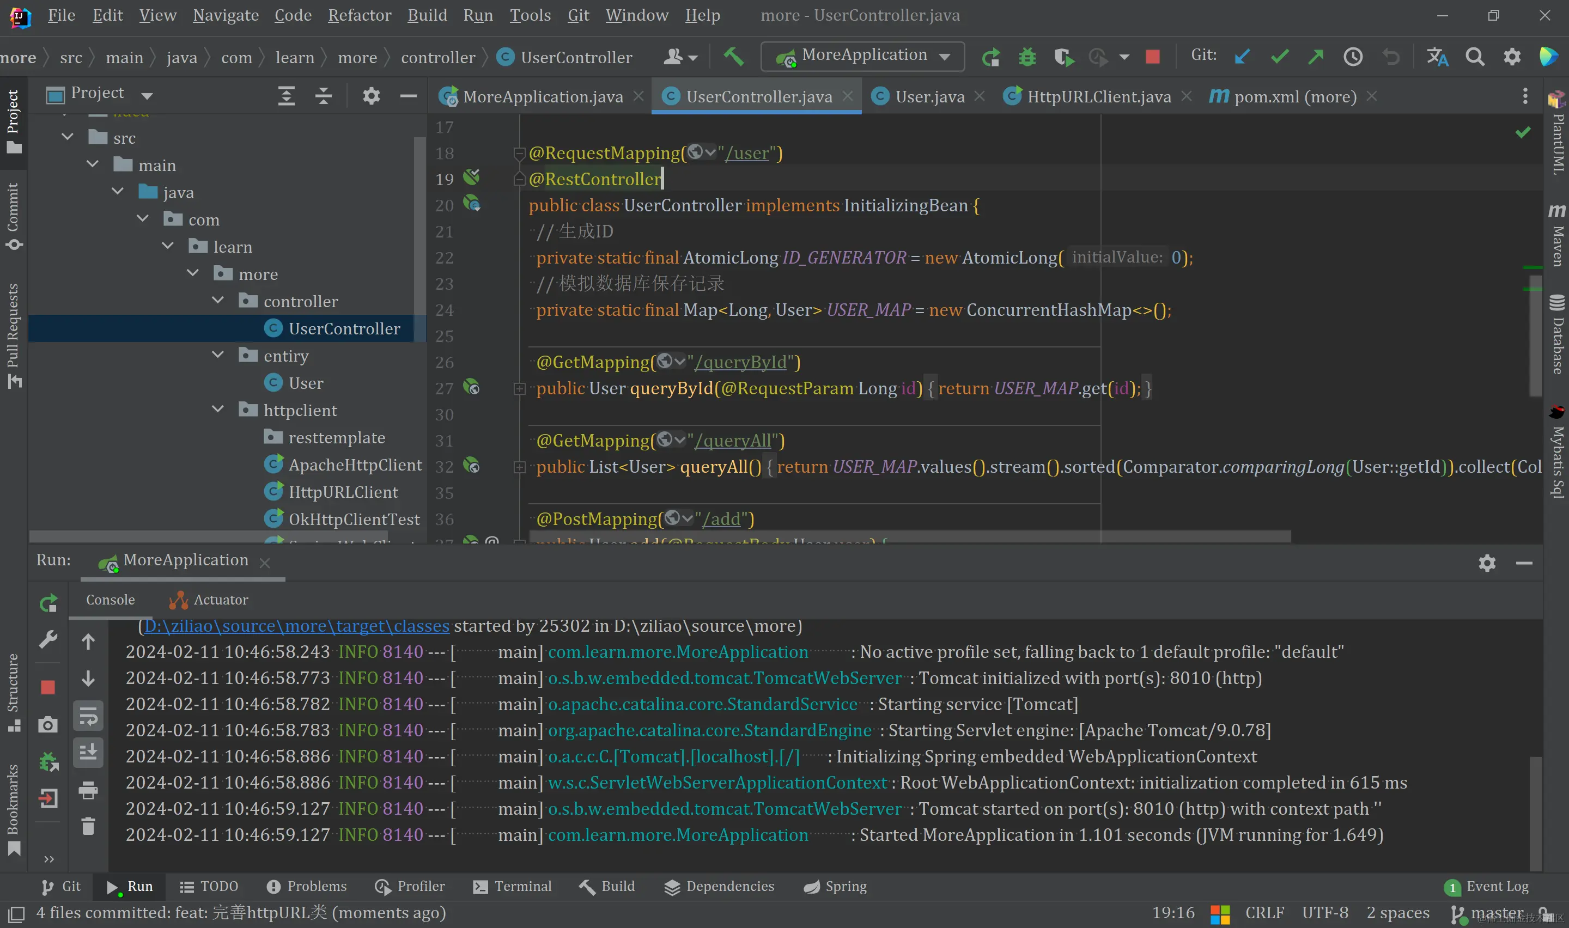Open the Git menu
The width and height of the screenshot is (1569, 928).
(578, 15)
